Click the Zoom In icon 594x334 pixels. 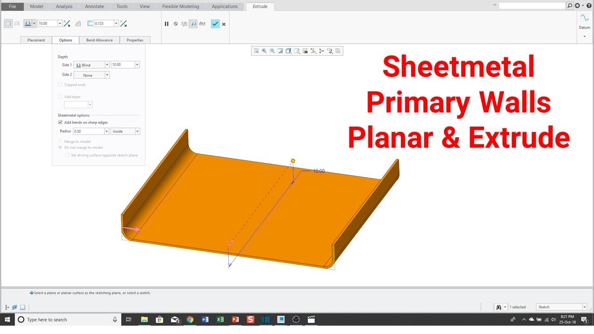[x=264, y=51]
